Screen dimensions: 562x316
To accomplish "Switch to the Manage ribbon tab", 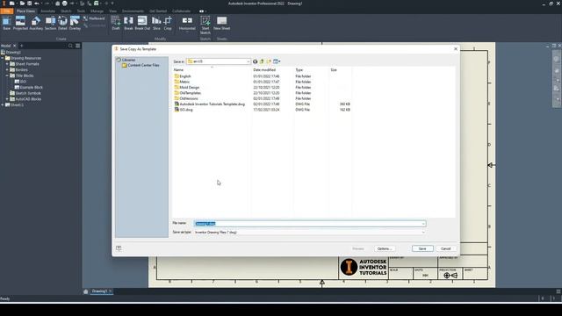I will 97,11.
